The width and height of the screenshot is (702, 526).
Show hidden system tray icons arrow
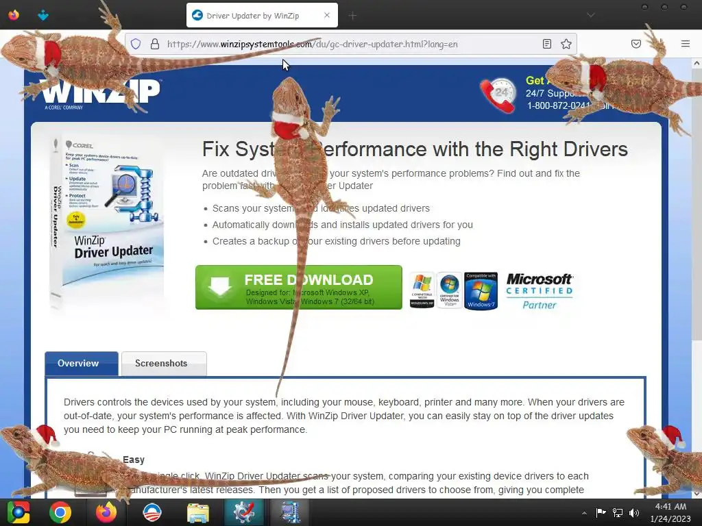[x=584, y=513]
